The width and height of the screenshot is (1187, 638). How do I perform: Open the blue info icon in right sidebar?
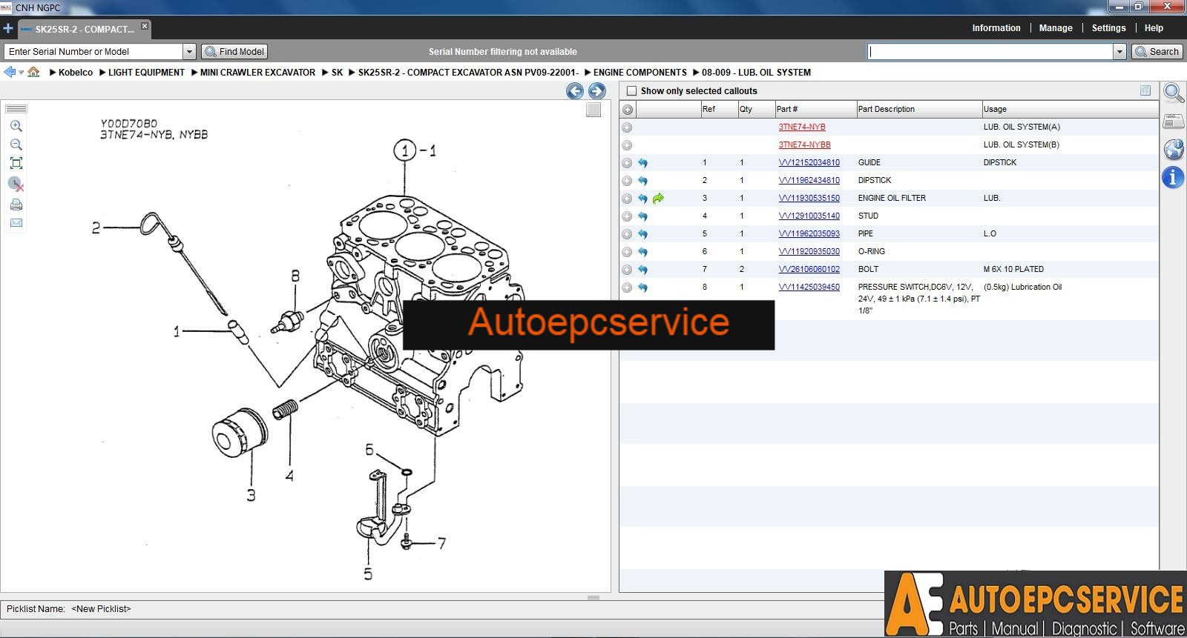(1173, 178)
